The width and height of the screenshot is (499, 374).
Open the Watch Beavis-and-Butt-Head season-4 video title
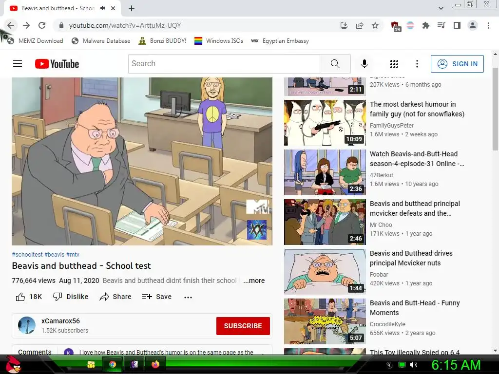[x=417, y=159]
